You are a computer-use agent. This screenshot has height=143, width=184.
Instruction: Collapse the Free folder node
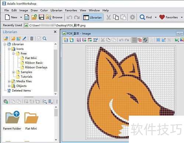coord(14,54)
